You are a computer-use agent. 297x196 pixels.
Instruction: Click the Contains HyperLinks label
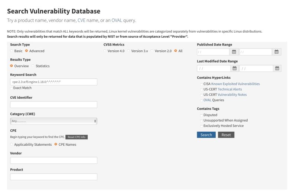tap(214, 78)
